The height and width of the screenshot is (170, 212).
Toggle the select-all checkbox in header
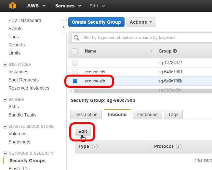coord(75,51)
